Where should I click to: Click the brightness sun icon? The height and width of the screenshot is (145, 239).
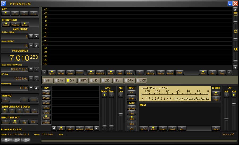(x=236, y=31)
